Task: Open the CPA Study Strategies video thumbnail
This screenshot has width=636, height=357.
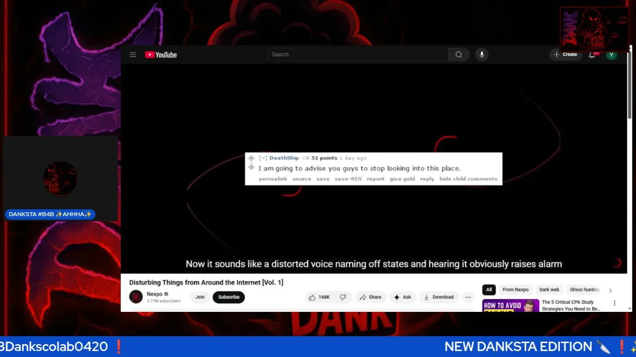Action: coord(510,305)
